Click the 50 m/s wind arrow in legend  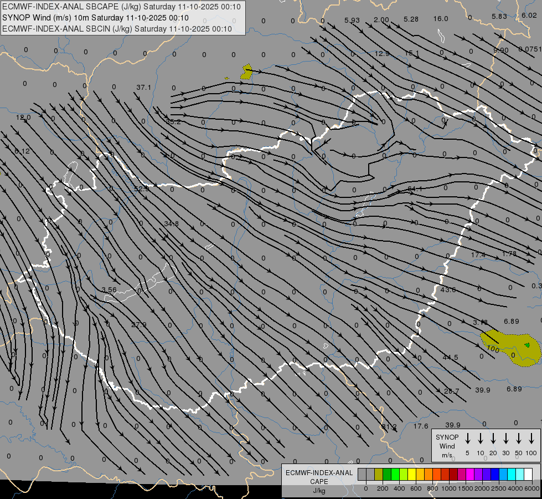(519, 438)
